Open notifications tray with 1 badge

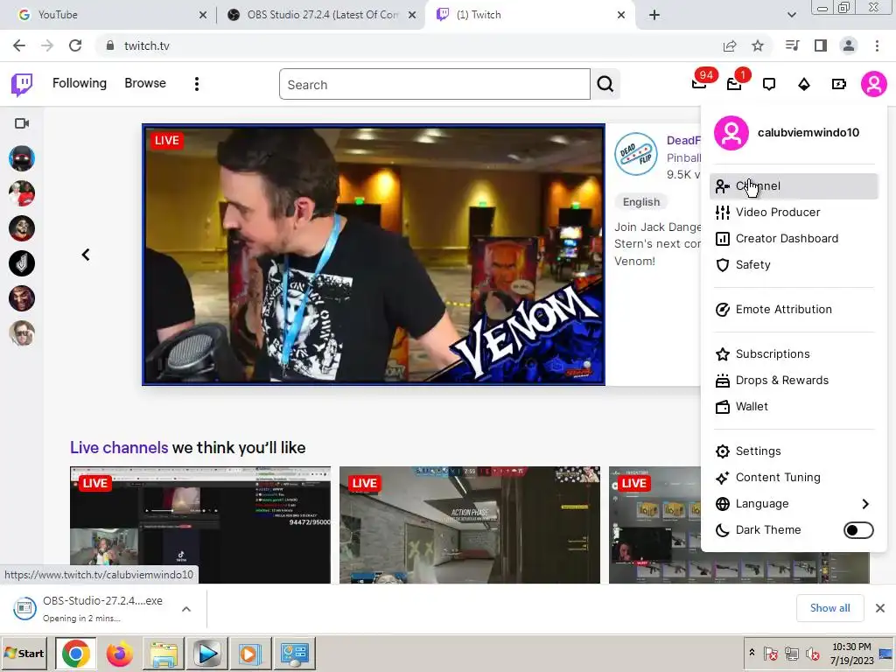pos(734,84)
